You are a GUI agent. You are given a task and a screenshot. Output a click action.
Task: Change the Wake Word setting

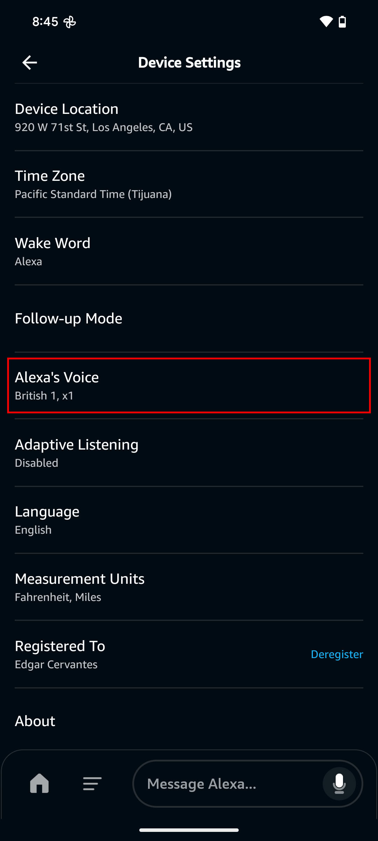point(189,252)
